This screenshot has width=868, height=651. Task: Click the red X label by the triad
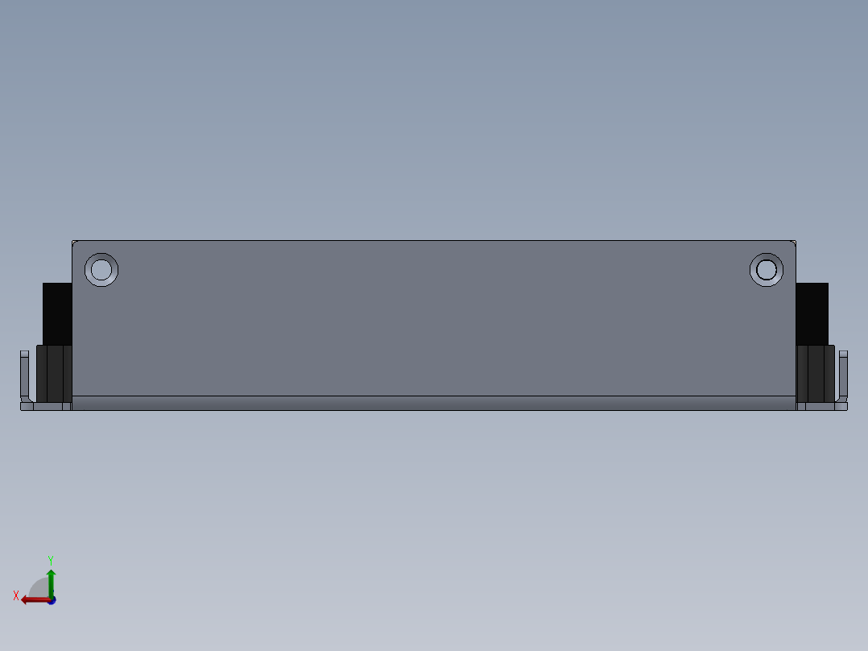[16, 595]
